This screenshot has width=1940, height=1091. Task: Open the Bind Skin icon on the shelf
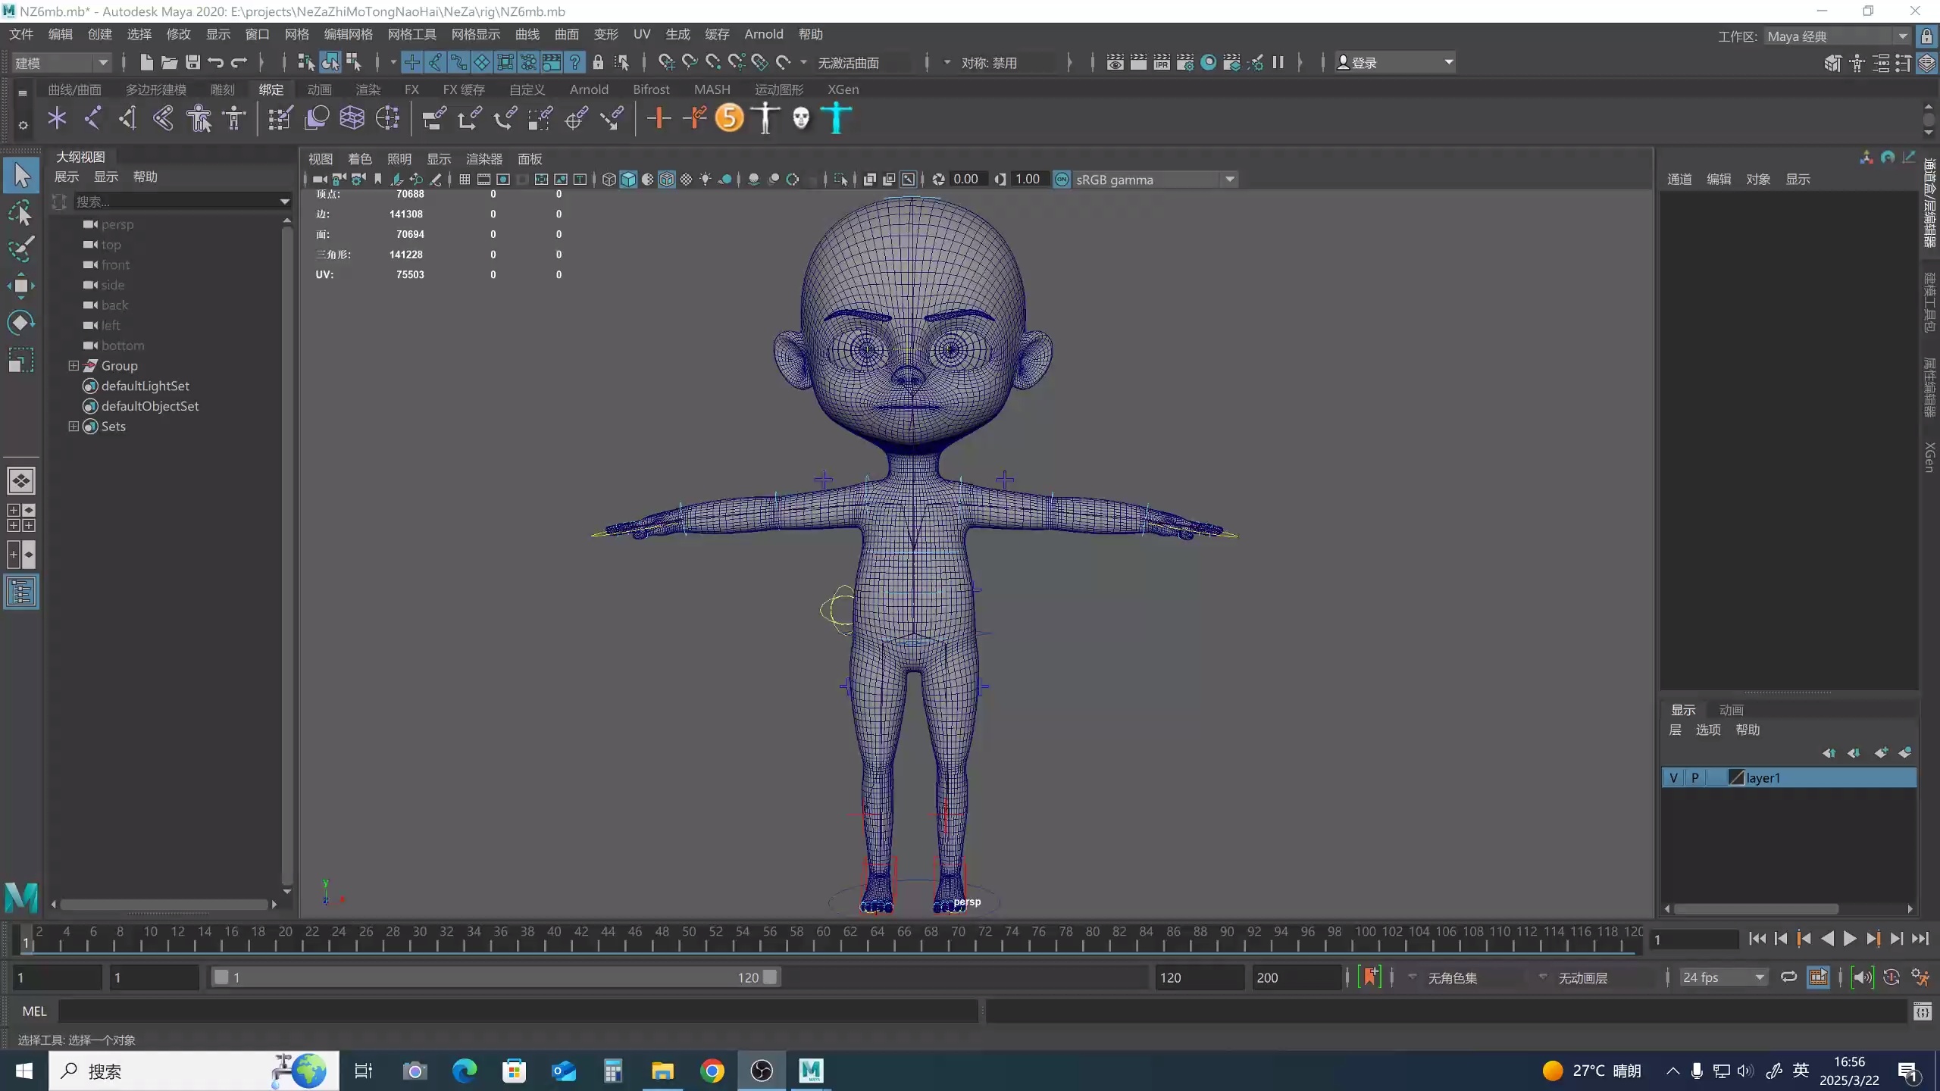pos(315,117)
